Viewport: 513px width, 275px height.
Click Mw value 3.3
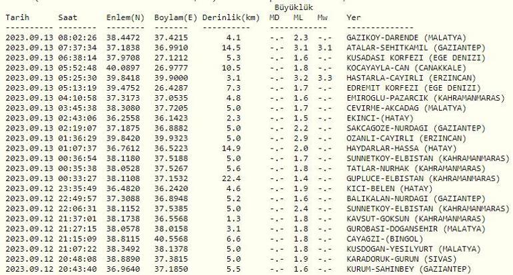[324, 78]
